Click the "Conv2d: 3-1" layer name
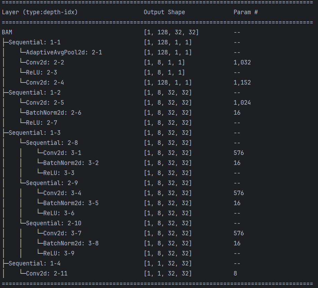Image resolution: width=318 pixels, height=288 pixels. 62,153
